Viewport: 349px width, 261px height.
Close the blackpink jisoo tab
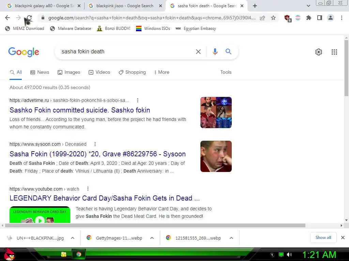161,6
